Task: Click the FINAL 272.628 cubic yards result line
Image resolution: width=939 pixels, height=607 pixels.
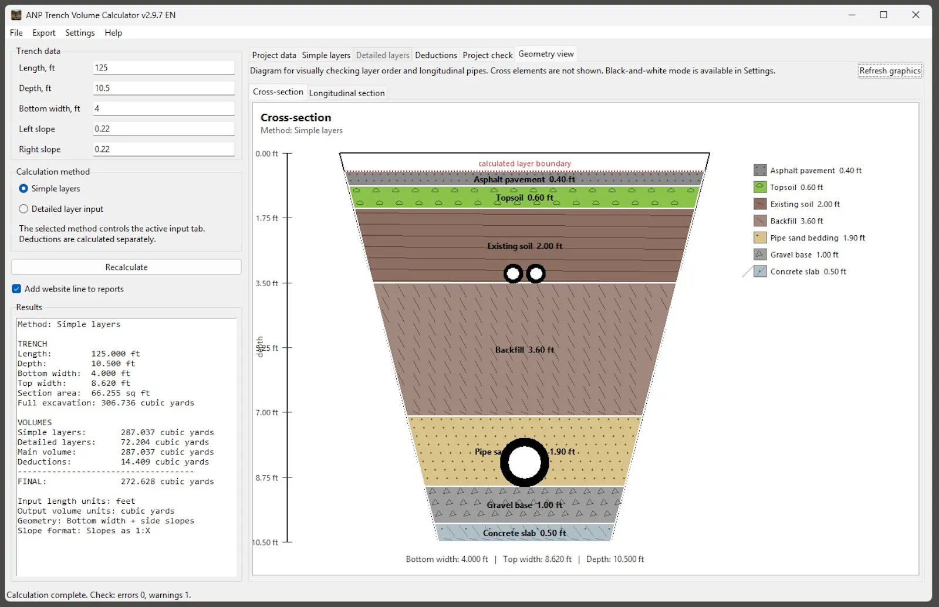Action: point(116,481)
